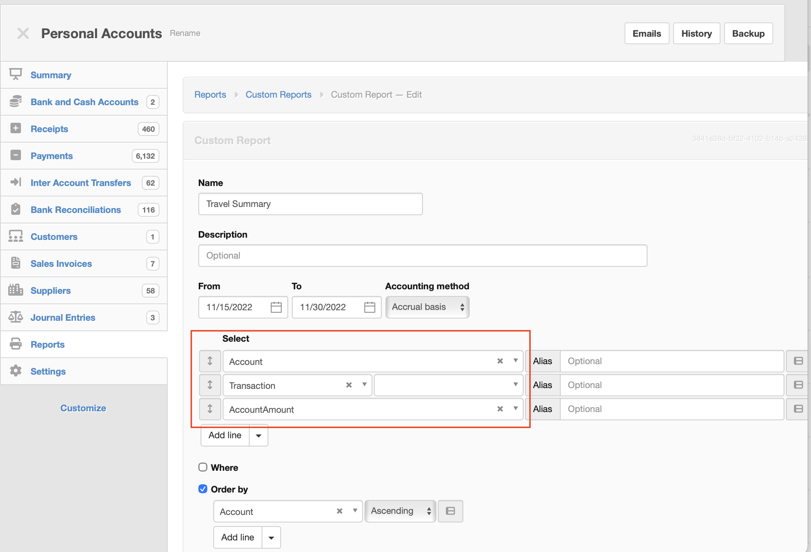Click the layout icon beside Ascending
The height and width of the screenshot is (552, 811).
[451, 511]
